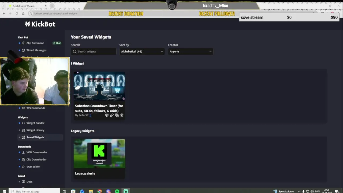Open Legacy alerts thumbnail
Image resolution: width=343 pixels, height=193 pixels.
pos(99,154)
